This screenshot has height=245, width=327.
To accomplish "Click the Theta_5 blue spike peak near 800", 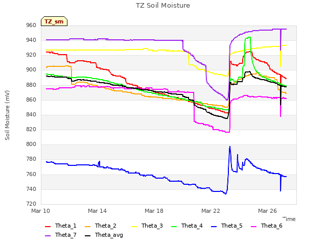I will 230,146.
